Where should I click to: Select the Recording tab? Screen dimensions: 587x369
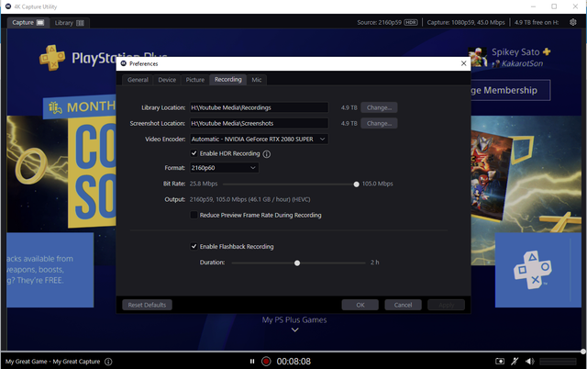[x=228, y=80]
